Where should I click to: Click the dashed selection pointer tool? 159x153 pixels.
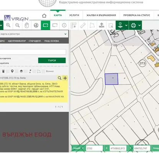pyautogui.click(x=111, y=25)
